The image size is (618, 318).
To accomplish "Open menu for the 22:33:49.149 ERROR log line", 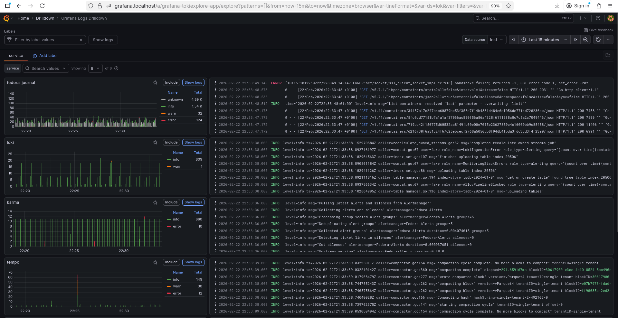I will tap(215, 83).
